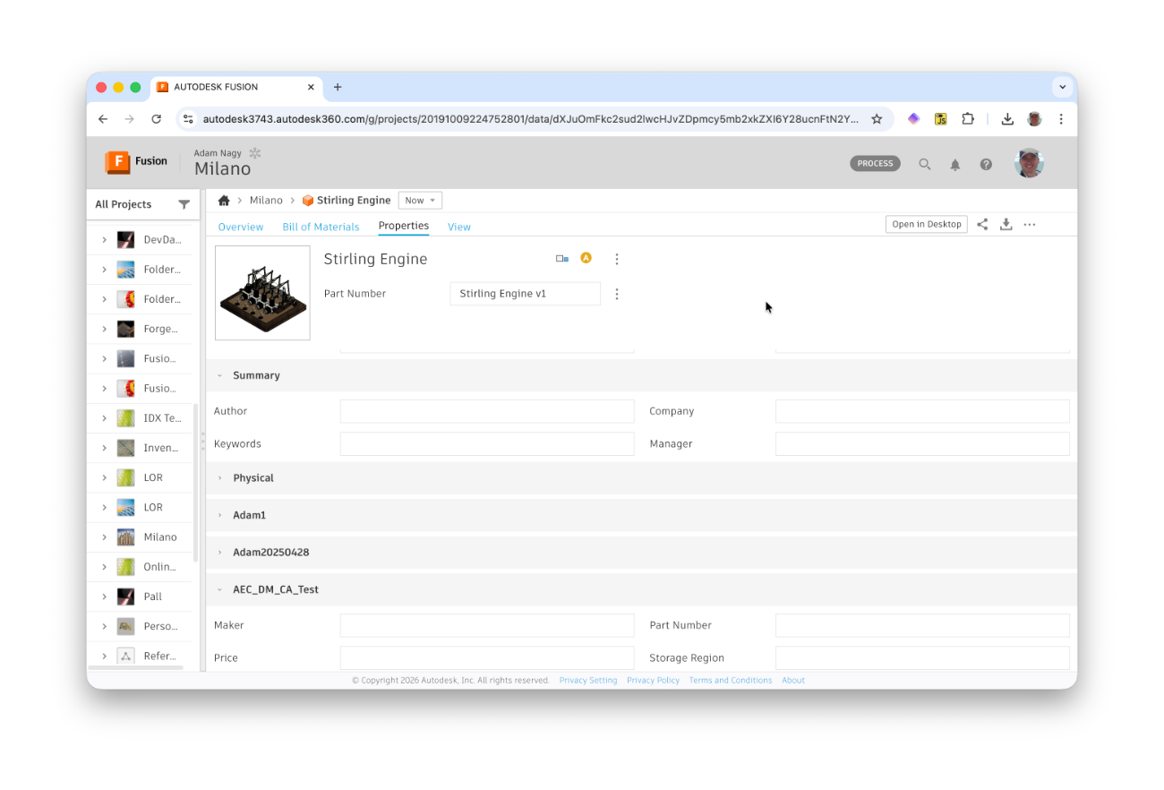Open the Now version dropdown
1164x790 pixels.
[420, 201]
